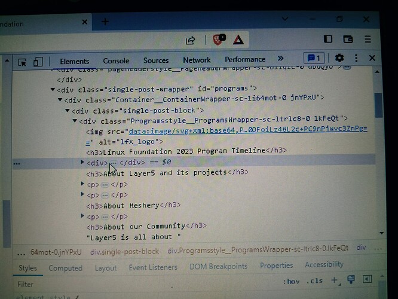This screenshot has height=299, width=398.
Task: Open the base64 svg image src link
Action: coord(248,130)
